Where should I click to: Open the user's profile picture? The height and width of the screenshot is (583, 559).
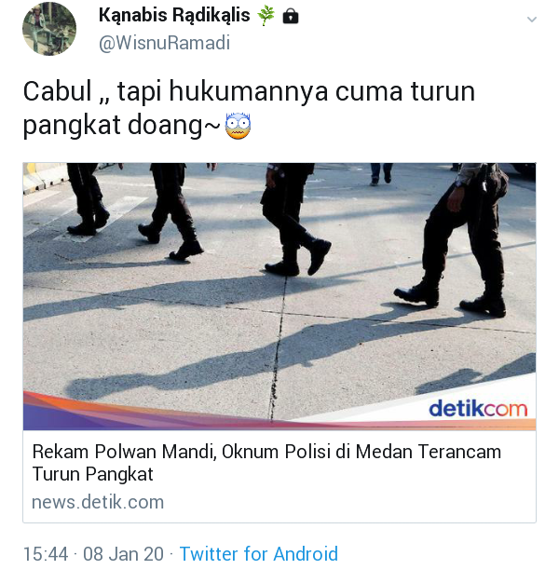[x=49, y=29]
